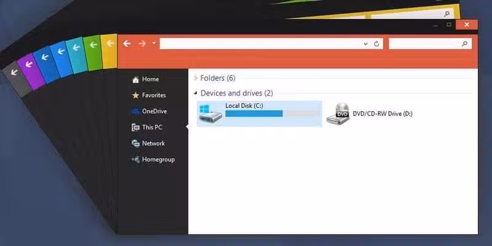This screenshot has width=492, height=246.
Task: Close the orange Explorer window
Action: pyautogui.click(x=467, y=25)
